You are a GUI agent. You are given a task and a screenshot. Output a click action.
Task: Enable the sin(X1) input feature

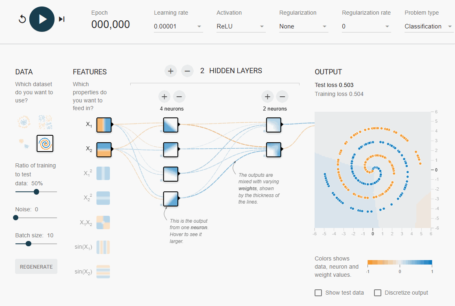103,247
